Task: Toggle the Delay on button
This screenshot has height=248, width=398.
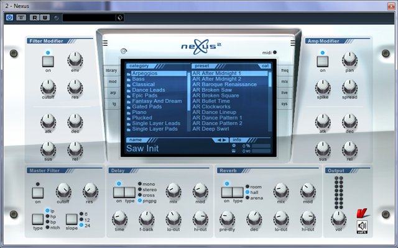Action: 119,192
